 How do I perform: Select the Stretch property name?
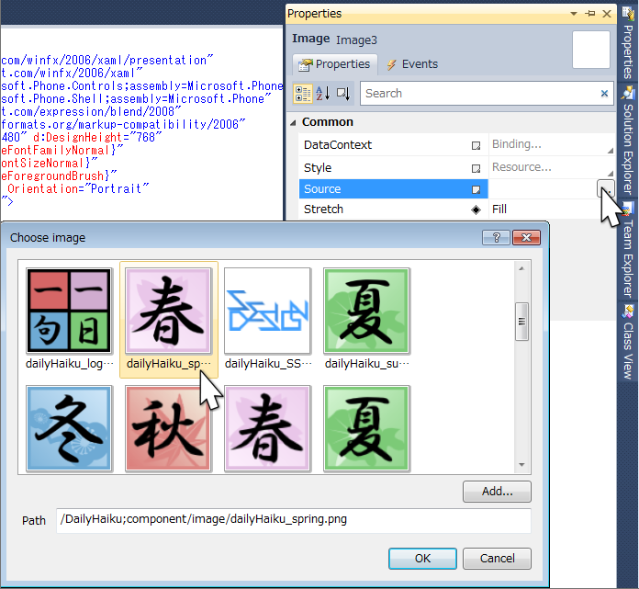pos(323,210)
